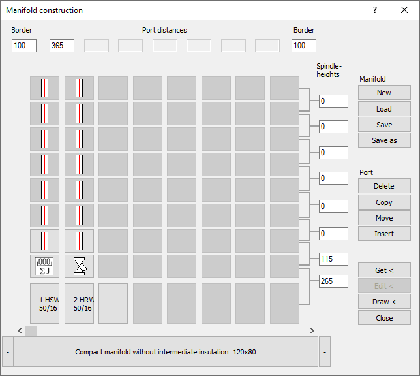The width and height of the screenshot is (420, 376).
Task: Select third-row pipe cell in column 1
Action: coord(45,139)
